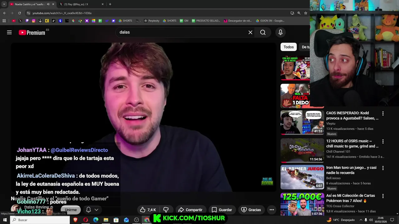
Task: Launch Microsoft Edge from the taskbar
Action: pos(96,220)
